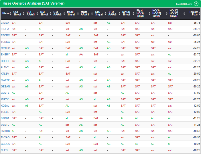Viewport: 201px width, 154px height.
Task: Sort by the Toplam Puan column header
Action: pos(194,13)
